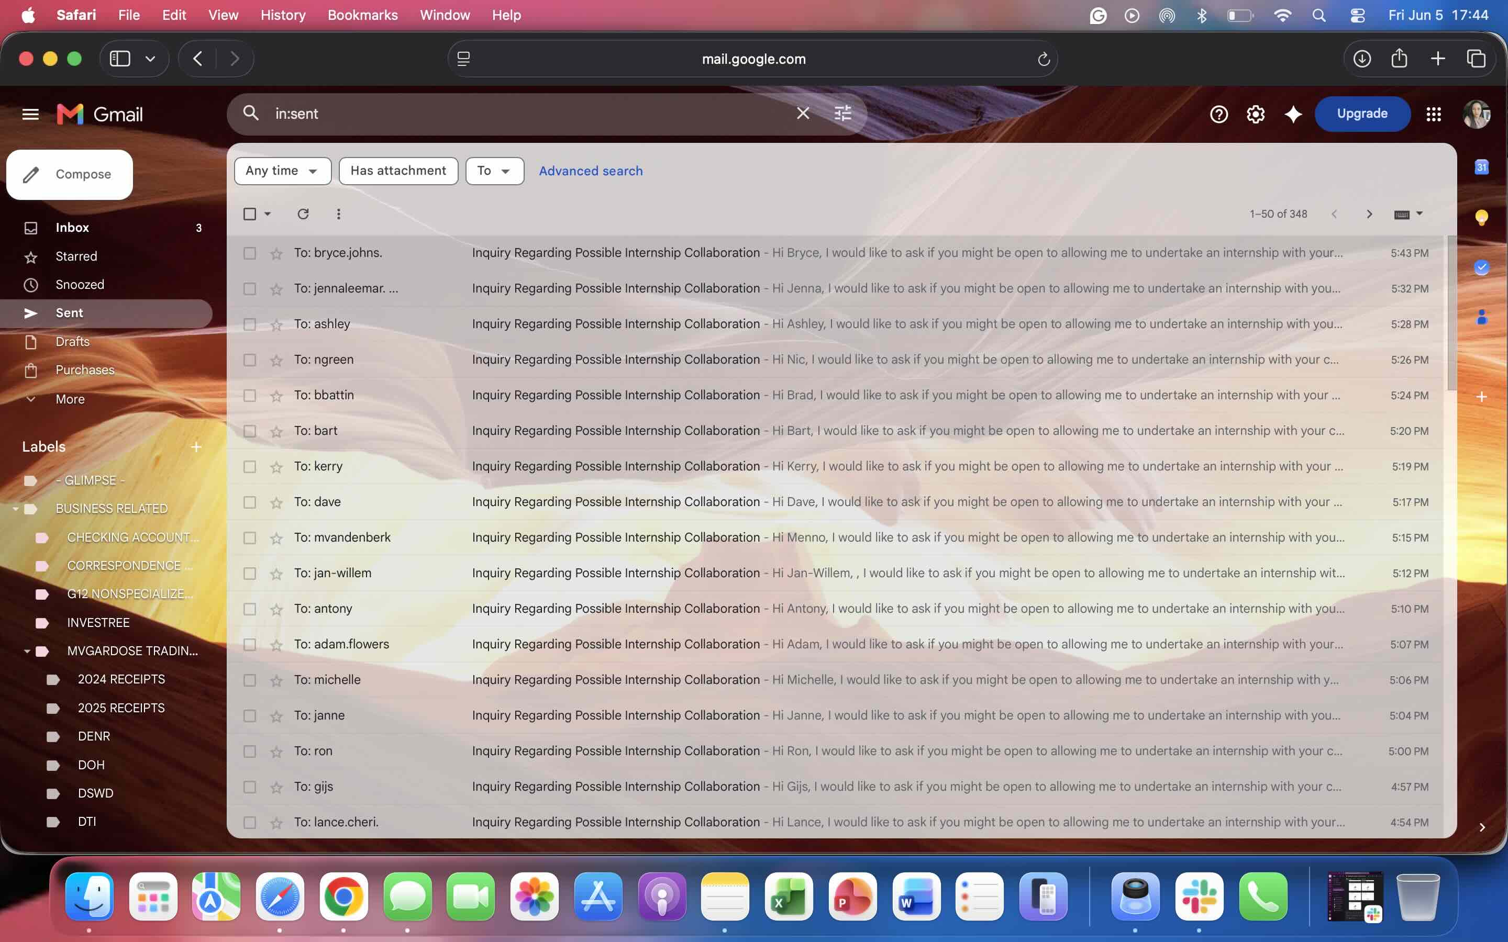Open Gmail settings gear icon
1508x942 pixels.
pyautogui.click(x=1255, y=114)
